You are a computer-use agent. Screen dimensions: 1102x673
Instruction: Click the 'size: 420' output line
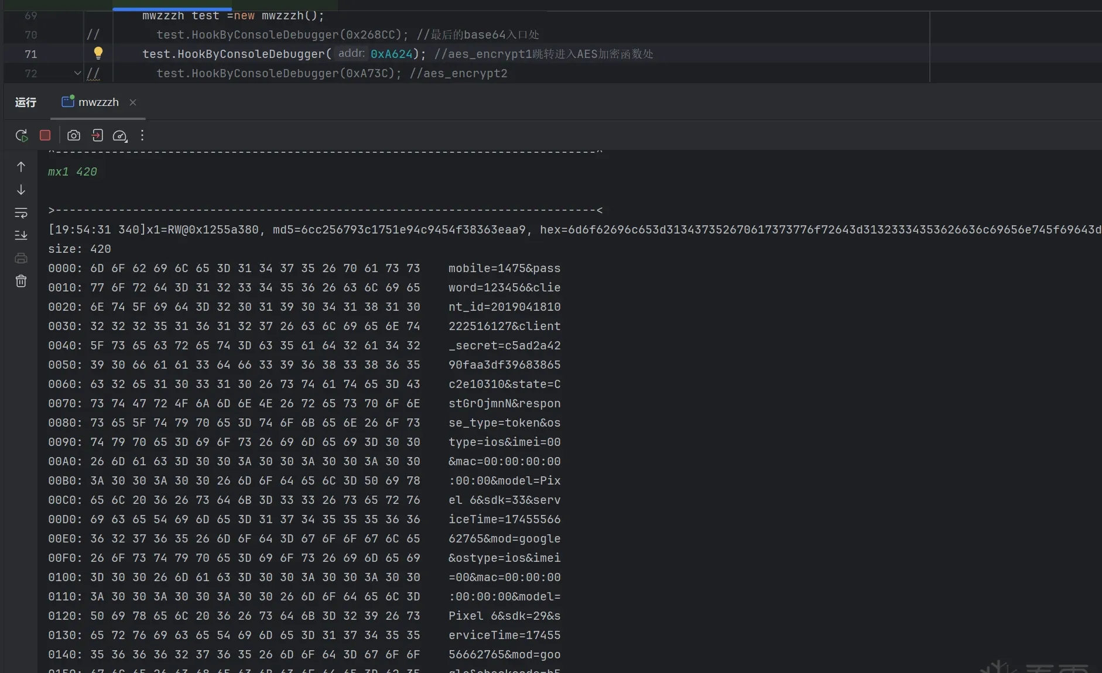80,249
